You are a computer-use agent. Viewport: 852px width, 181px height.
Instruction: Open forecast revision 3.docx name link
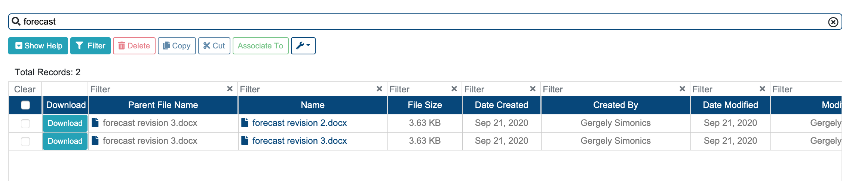point(300,141)
